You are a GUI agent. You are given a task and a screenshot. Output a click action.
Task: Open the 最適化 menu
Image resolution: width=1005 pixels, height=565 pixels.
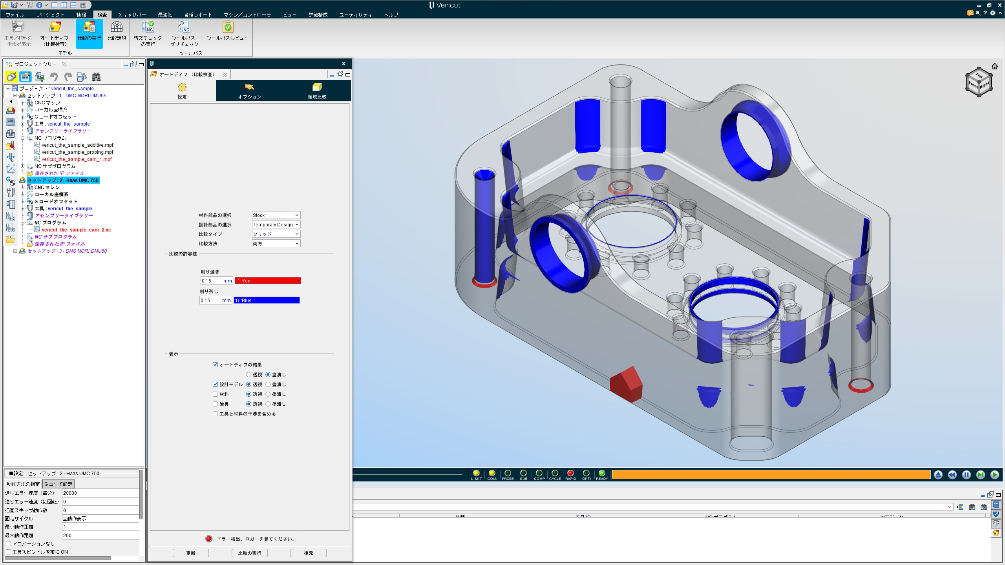(165, 15)
